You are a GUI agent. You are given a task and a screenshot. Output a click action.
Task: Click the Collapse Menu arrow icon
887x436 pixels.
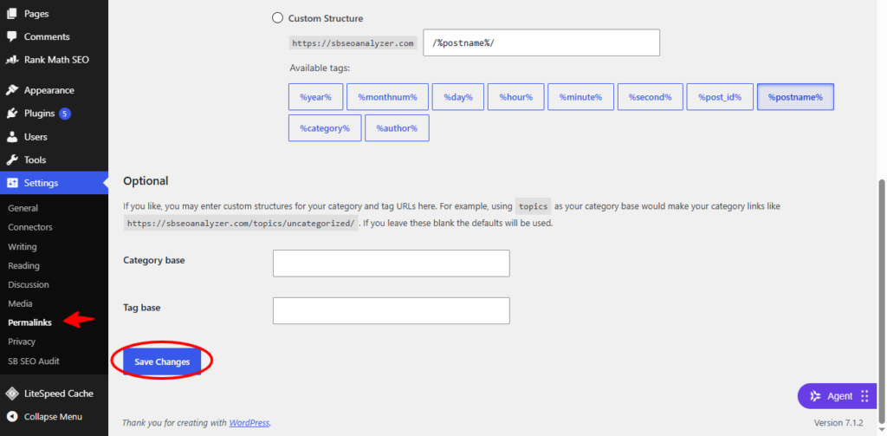pyautogui.click(x=12, y=417)
